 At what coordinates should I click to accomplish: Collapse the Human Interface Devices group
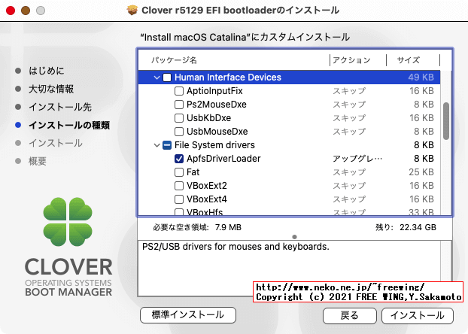[x=157, y=77]
